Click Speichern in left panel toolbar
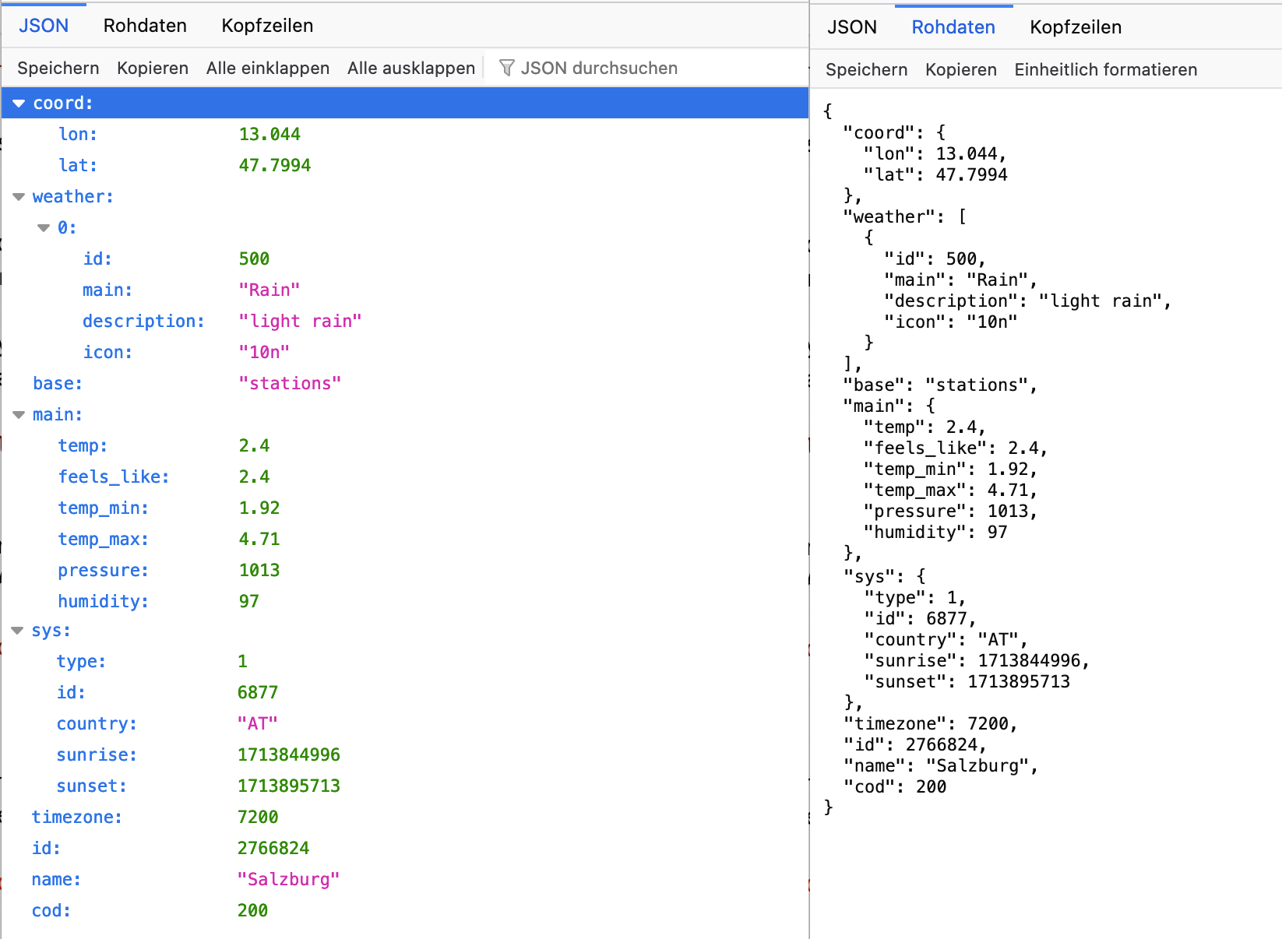 tap(58, 69)
